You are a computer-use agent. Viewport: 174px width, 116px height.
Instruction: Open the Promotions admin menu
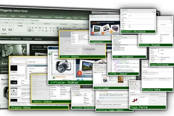(x=47, y=17)
